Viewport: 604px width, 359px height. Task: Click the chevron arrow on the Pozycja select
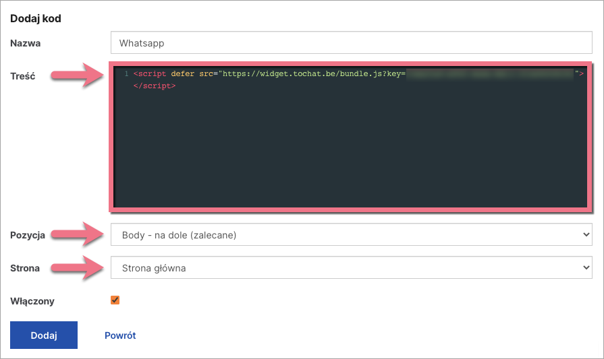point(584,235)
